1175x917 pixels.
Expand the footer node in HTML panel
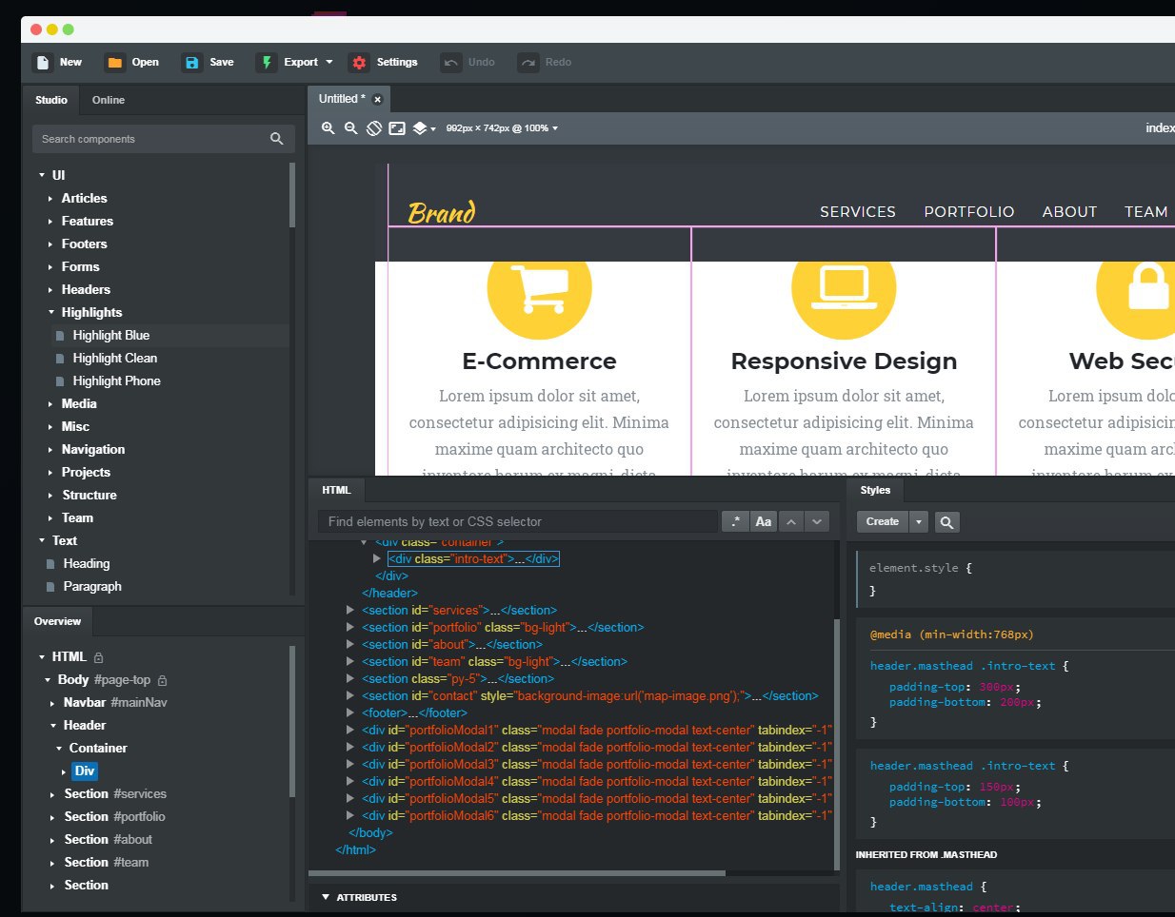click(x=350, y=713)
